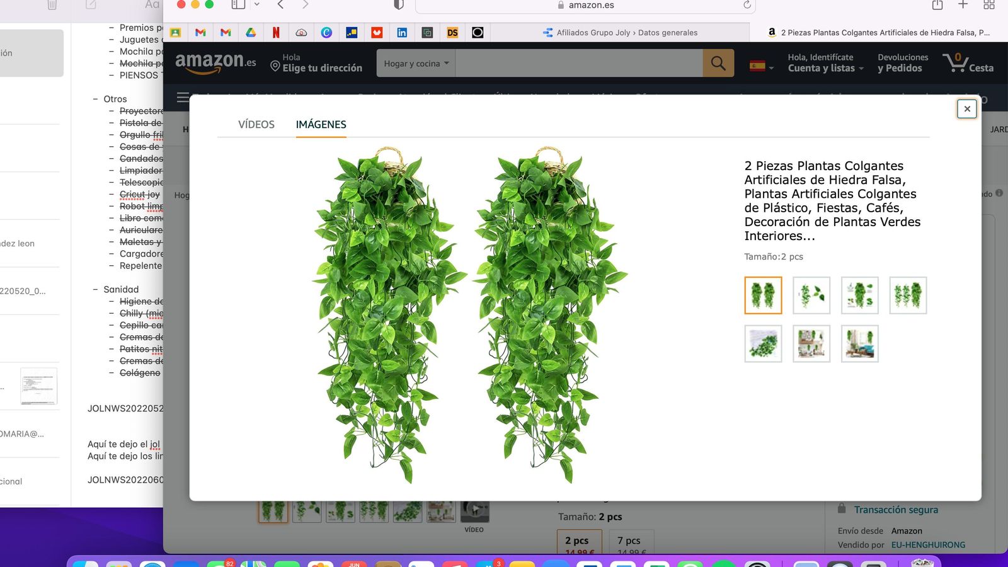1008x567 pixels.
Task: Click the privacy shield icon in the toolbar
Action: pyautogui.click(x=397, y=4)
